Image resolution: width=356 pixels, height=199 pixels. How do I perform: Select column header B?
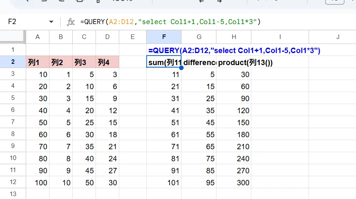[61, 37]
